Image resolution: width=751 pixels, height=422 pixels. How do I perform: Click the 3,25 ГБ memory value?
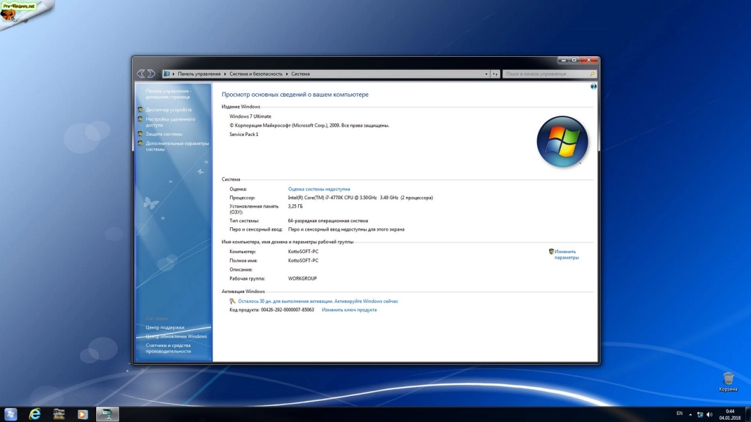point(295,206)
